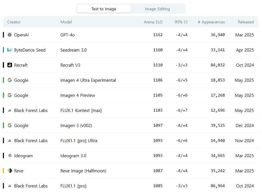Select the Recraft V3 model name
This screenshot has width=262, height=192.
[70, 65]
